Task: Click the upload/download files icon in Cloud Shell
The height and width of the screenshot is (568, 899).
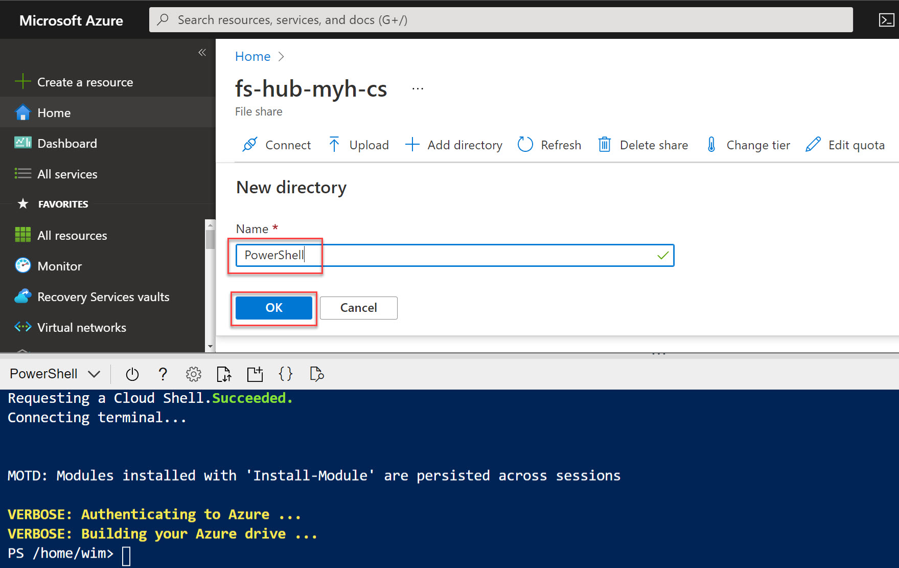Action: click(x=224, y=374)
